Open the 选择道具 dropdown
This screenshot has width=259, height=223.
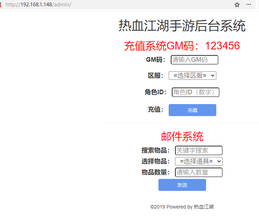coord(199,161)
